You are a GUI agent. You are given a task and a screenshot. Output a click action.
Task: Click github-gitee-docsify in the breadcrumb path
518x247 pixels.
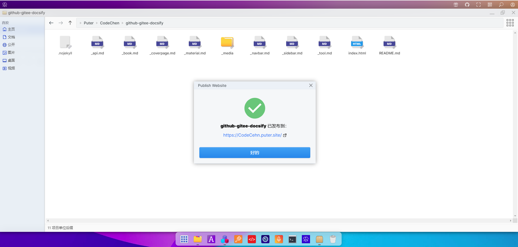[x=144, y=23]
